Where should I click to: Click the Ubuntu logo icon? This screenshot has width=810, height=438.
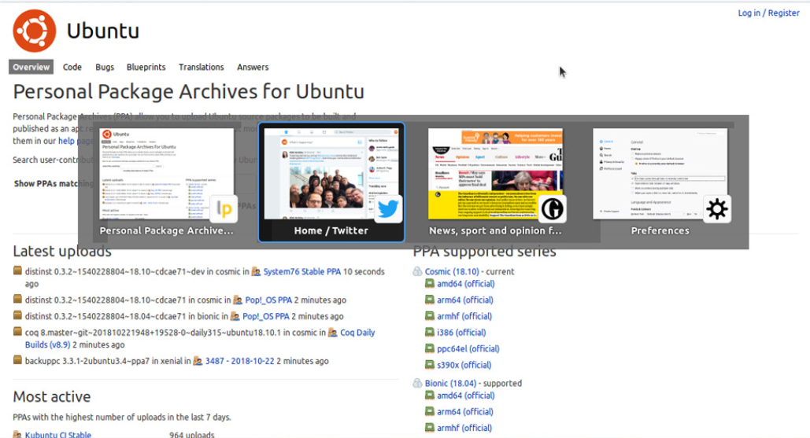(34, 31)
